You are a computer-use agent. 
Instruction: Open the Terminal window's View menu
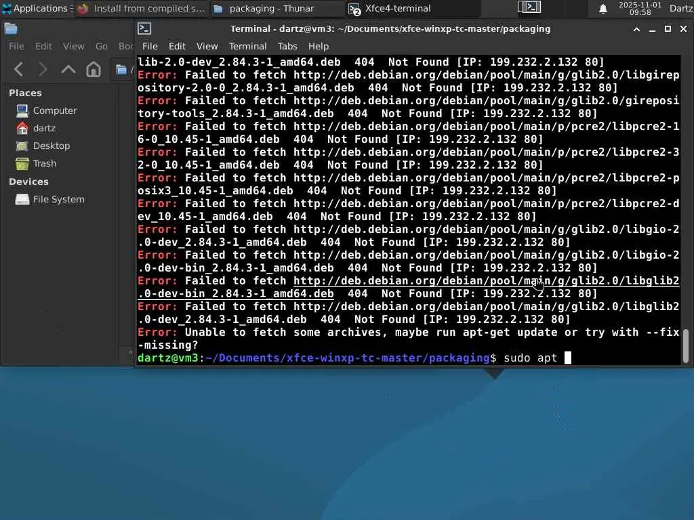(x=207, y=46)
